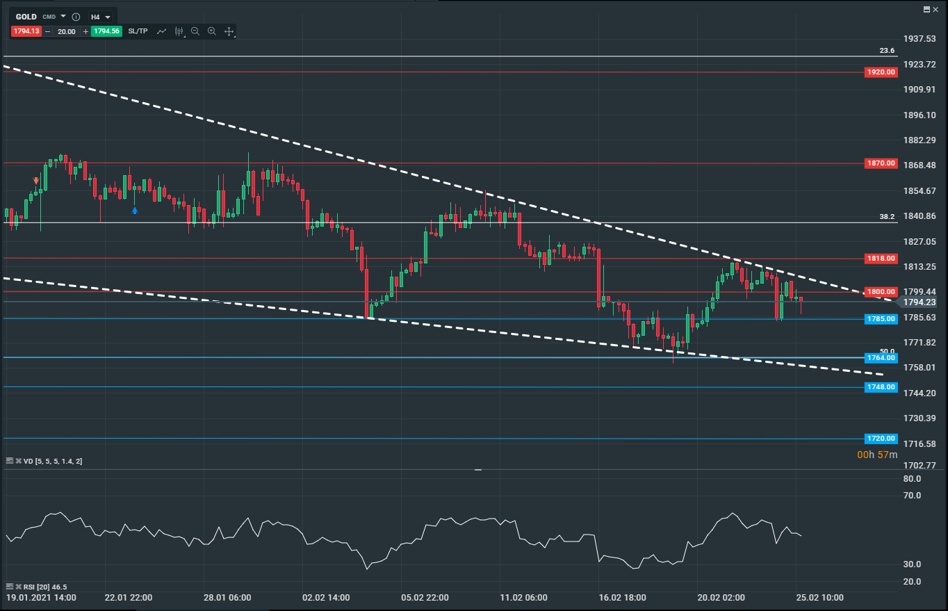
Task: Increase trade volume with plus button
Action: (85, 31)
